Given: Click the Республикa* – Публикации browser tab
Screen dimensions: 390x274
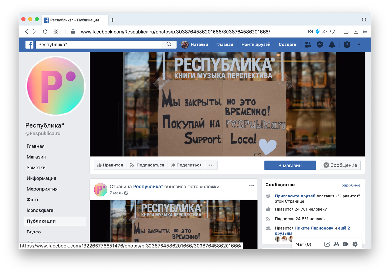Looking at the screenshot, I should pyautogui.click(x=74, y=20).
